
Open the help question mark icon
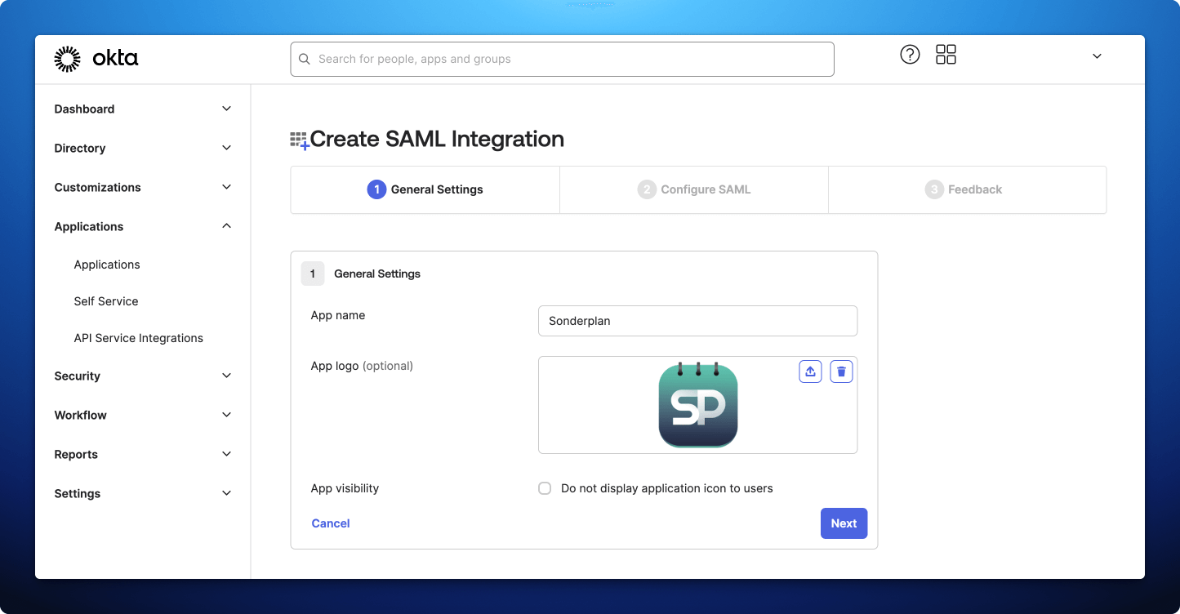[910, 55]
